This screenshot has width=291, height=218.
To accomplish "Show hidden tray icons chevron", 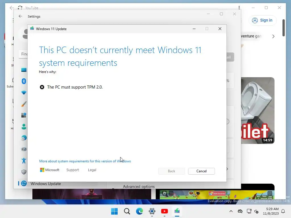I will point(231,211).
